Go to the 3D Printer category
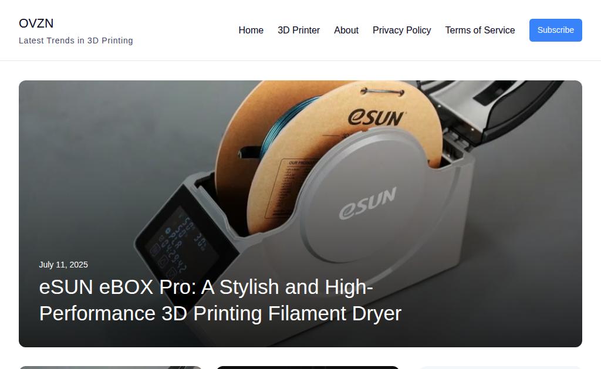The height and width of the screenshot is (369, 601). click(299, 31)
